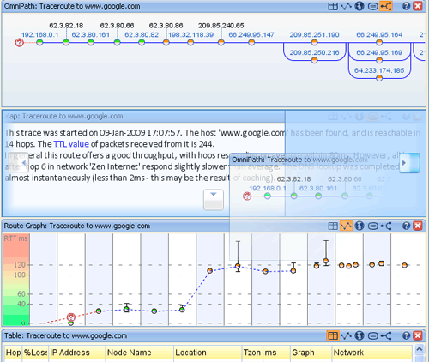Click Summary icon in Route Graph panel
Image resolution: width=429 pixels, height=362 pixels.
pyautogui.click(x=372, y=226)
